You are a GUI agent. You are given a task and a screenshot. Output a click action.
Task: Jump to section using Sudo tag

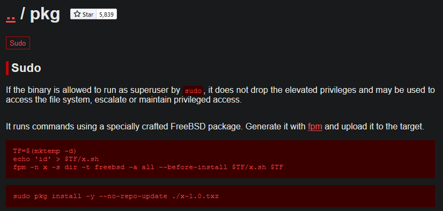click(x=18, y=43)
